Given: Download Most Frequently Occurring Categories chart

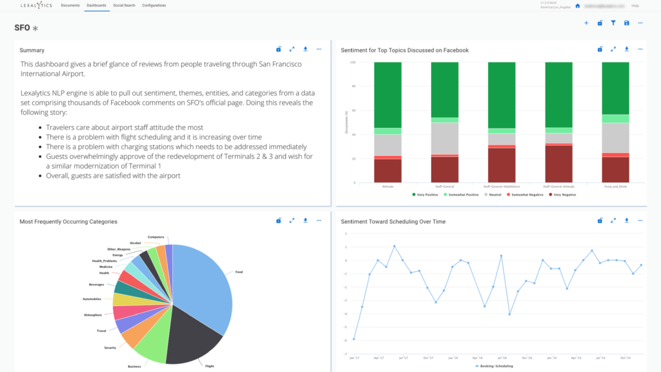Looking at the screenshot, I should pyautogui.click(x=305, y=221).
